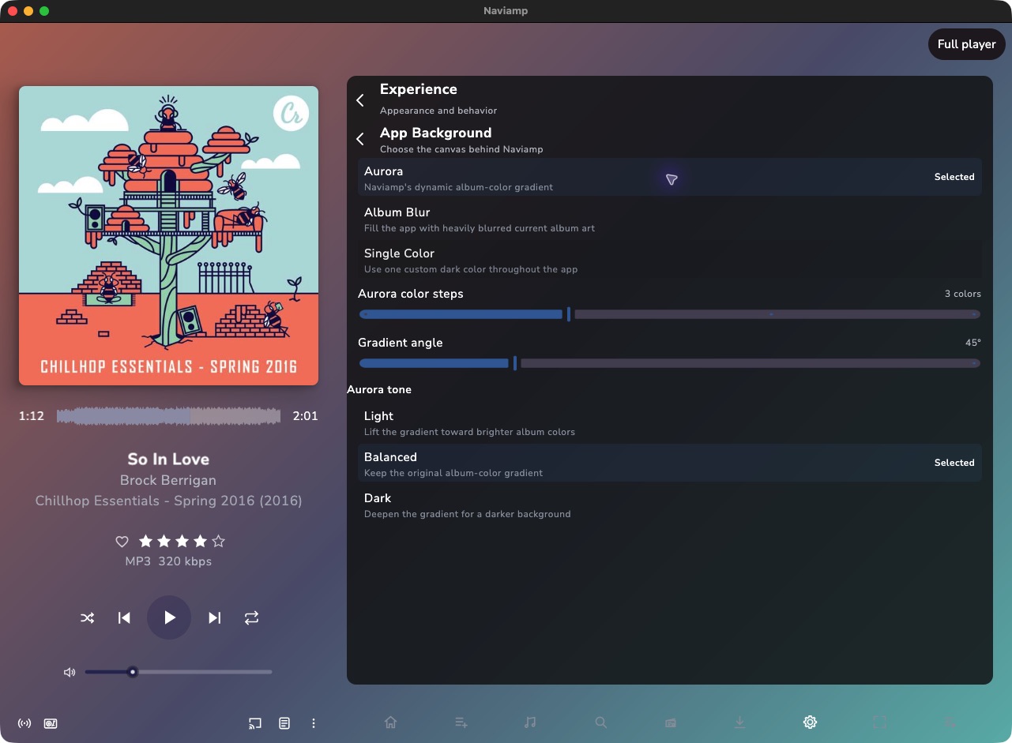This screenshot has width=1012, height=743.
Task: Show the lyrics page icon
Action: (x=284, y=723)
